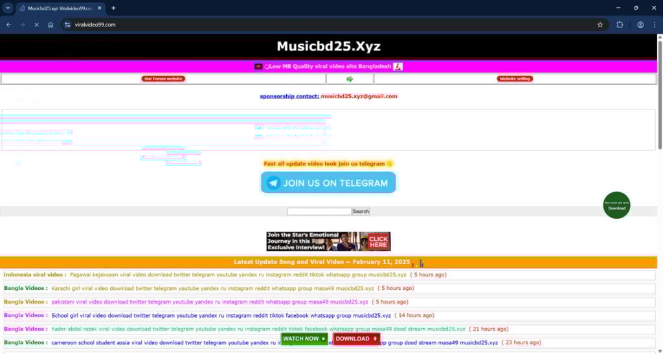Open Karachi girl viral video link
Viewport: 663px width, 354px height.
212,288
